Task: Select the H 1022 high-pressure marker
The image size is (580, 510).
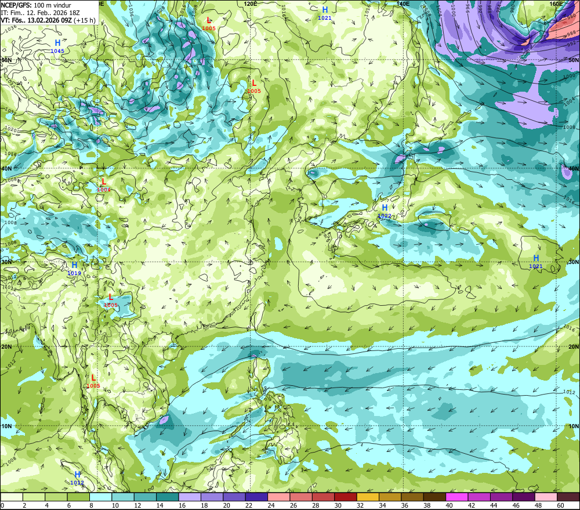Action: point(385,211)
